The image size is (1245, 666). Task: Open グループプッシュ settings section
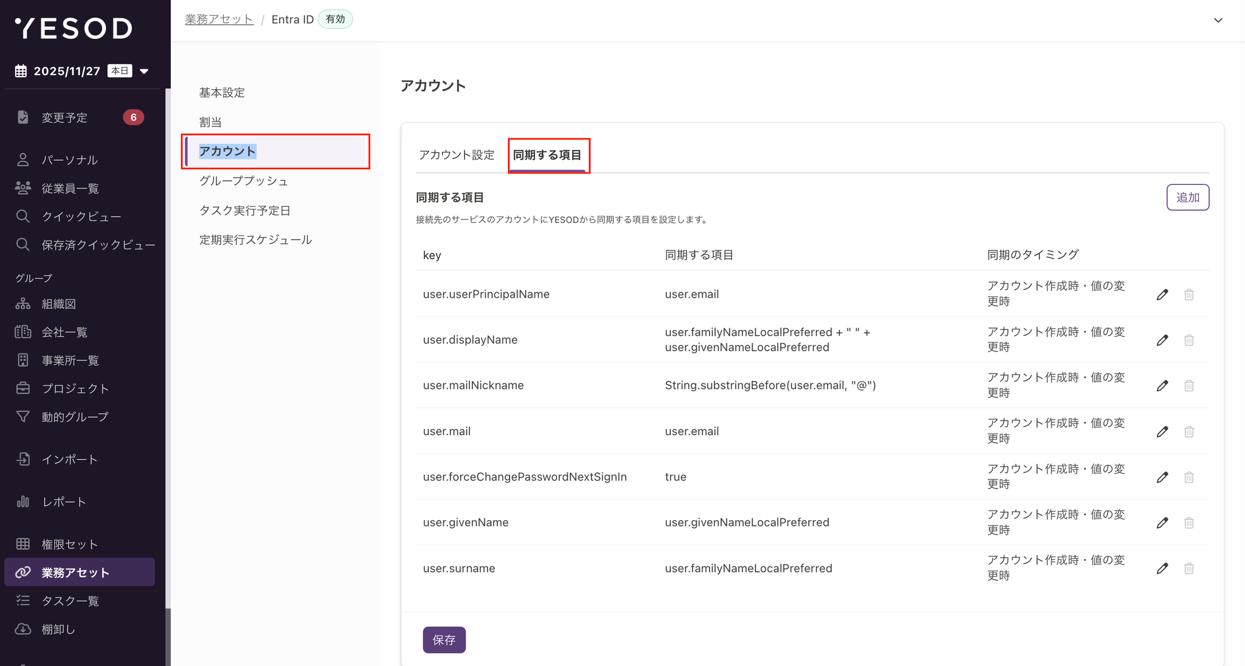pyautogui.click(x=243, y=181)
